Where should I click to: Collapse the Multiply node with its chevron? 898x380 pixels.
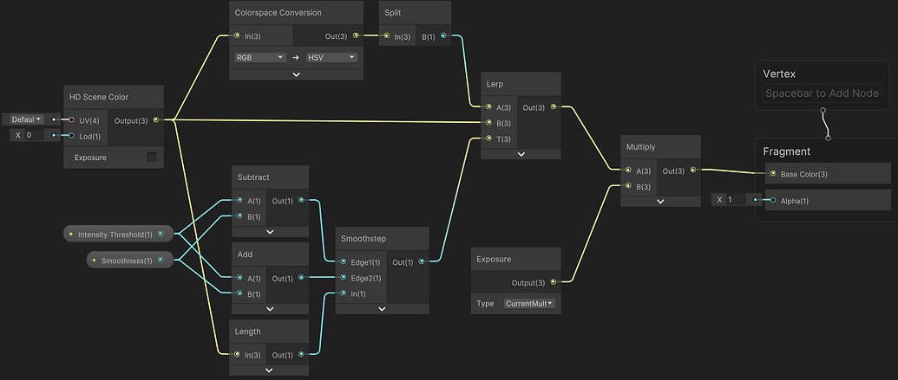tap(660, 201)
